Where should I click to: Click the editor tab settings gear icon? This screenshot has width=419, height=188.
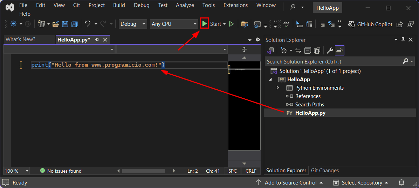tap(258, 40)
